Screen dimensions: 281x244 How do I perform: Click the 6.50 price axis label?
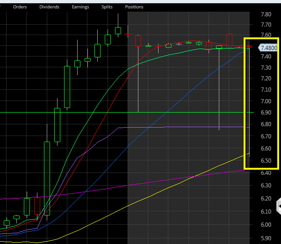(x=265, y=161)
